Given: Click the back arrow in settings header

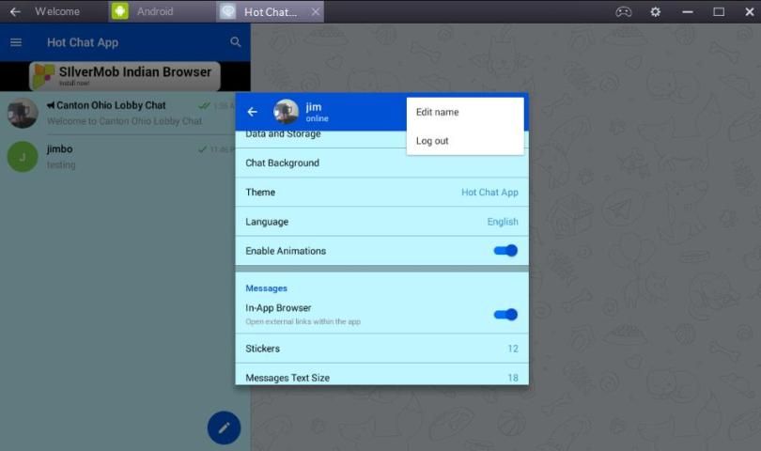Looking at the screenshot, I should tap(253, 112).
